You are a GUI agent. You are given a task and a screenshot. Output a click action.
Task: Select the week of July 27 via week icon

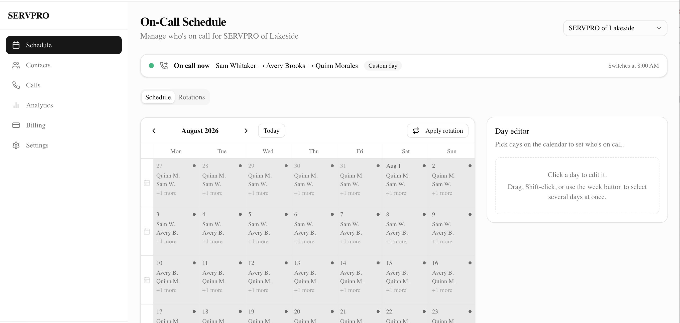click(147, 183)
